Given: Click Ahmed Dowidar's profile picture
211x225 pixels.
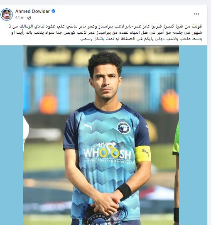Looking at the screenshot, I should tap(7, 14).
